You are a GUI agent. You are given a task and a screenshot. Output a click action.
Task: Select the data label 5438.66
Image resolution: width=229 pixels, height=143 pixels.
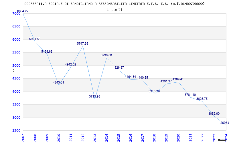47,51
